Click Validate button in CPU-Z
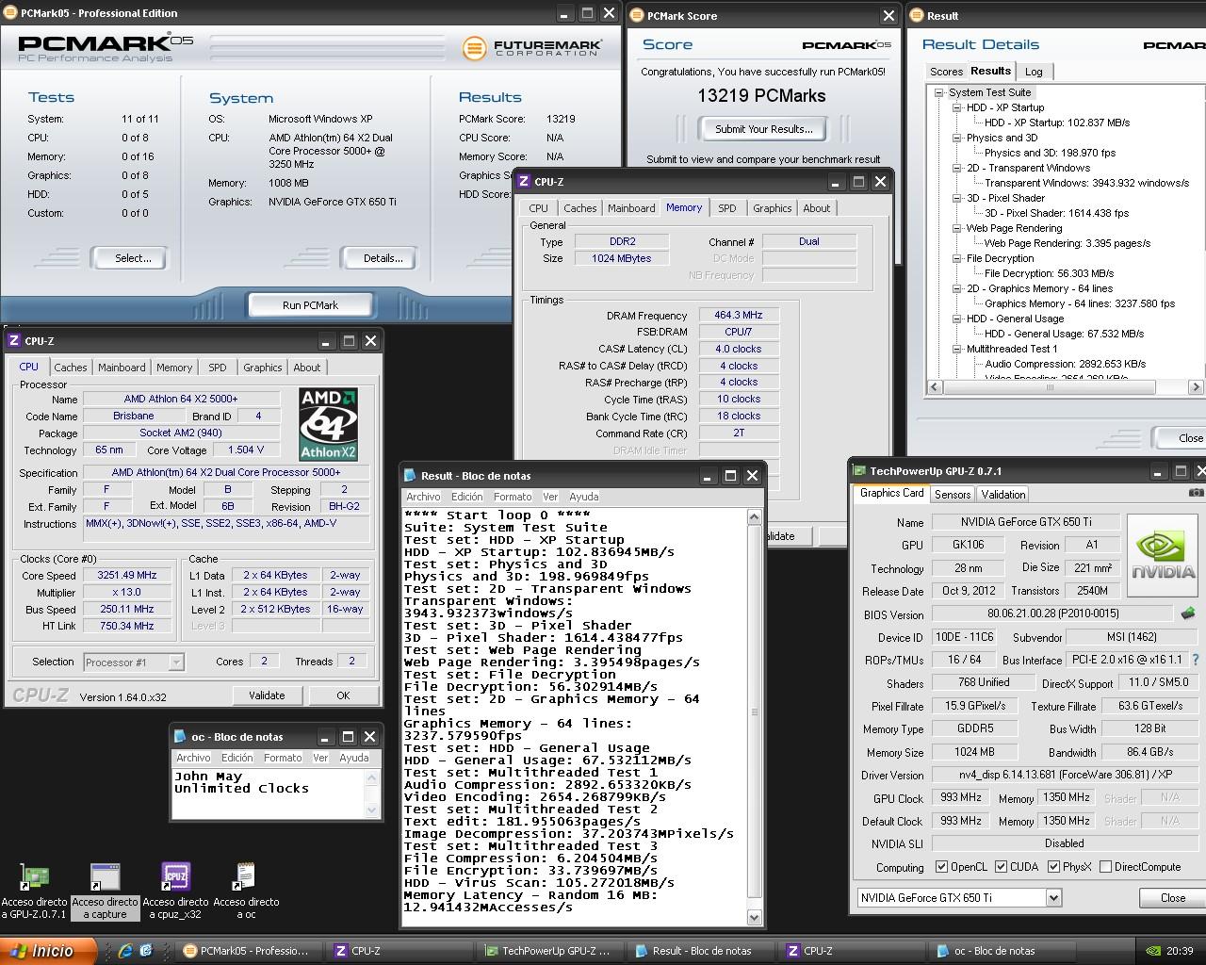 coord(267,695)
